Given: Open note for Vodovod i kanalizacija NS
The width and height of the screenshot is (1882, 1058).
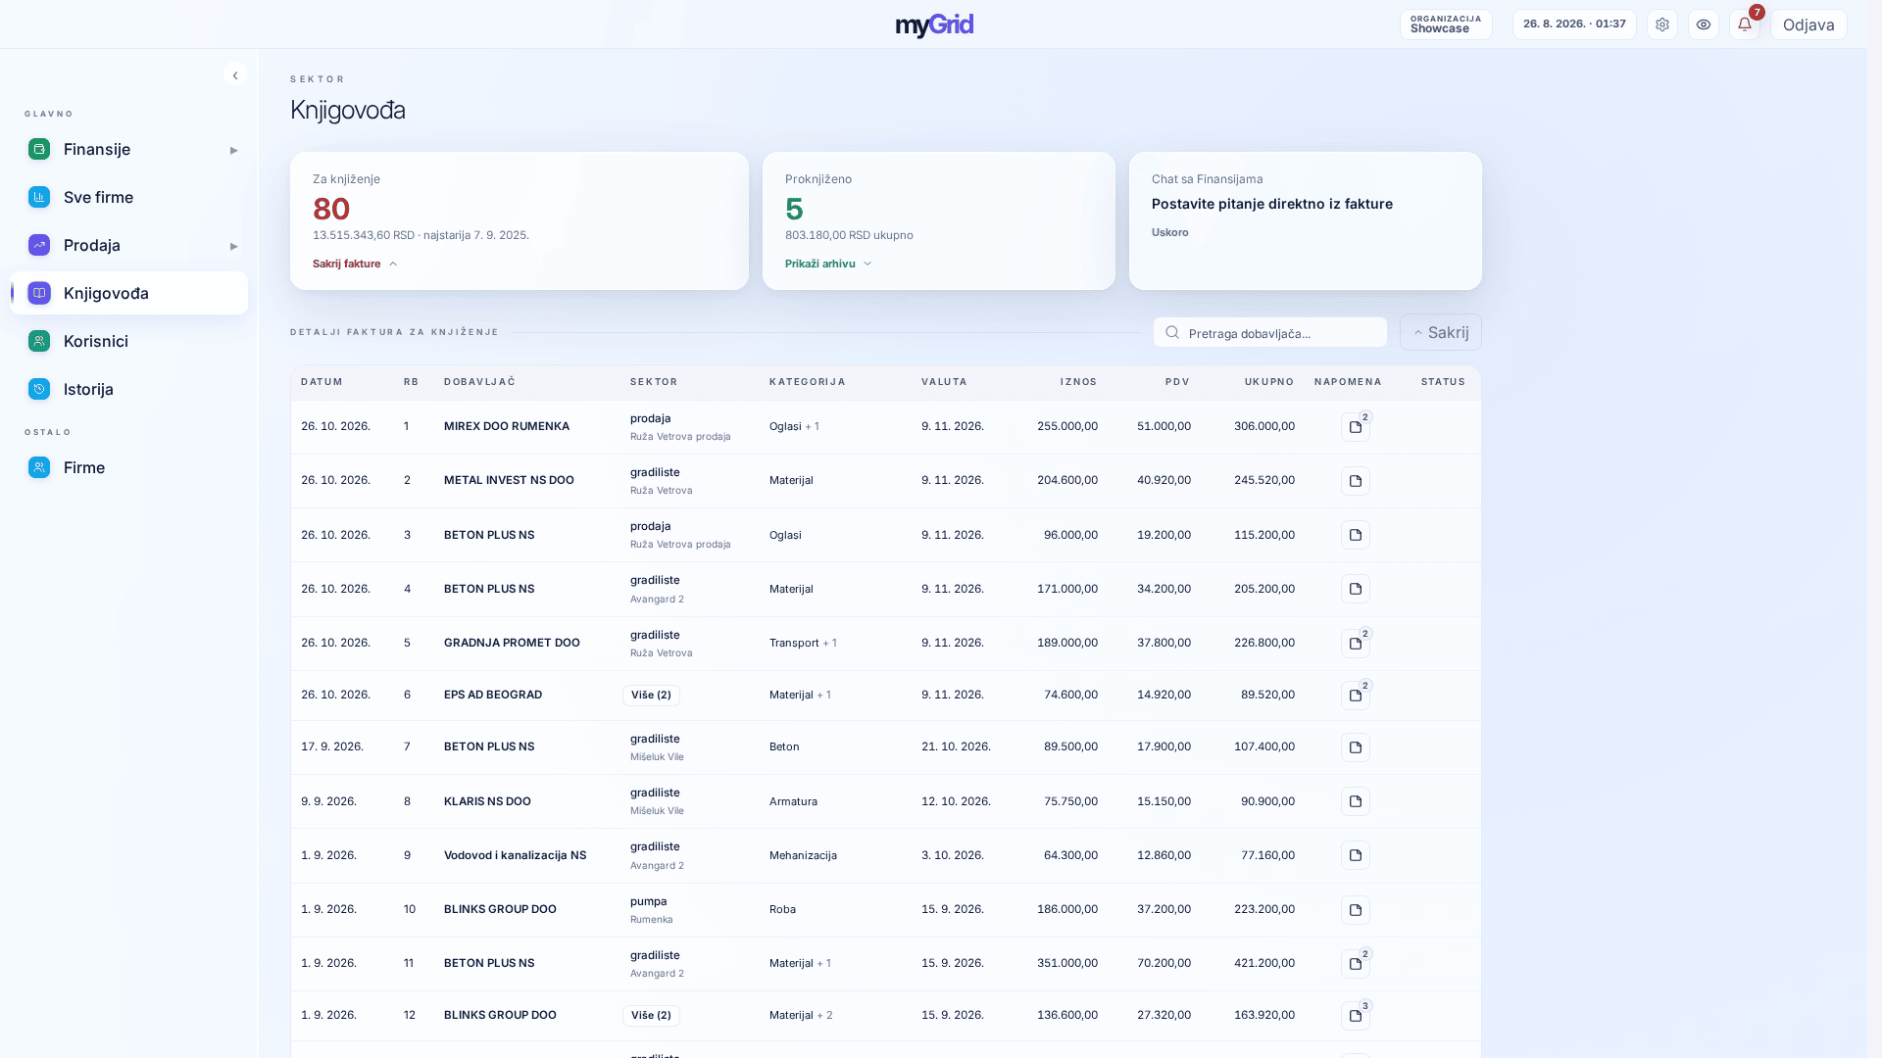Looking at the screenshot, I should (x=1356, y=855).
